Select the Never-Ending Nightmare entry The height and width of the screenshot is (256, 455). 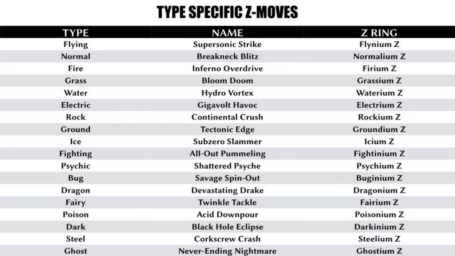[x=227, y=251]
